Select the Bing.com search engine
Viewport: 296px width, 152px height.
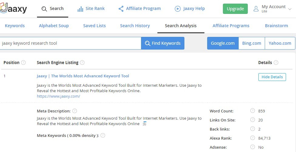point(252,43)
